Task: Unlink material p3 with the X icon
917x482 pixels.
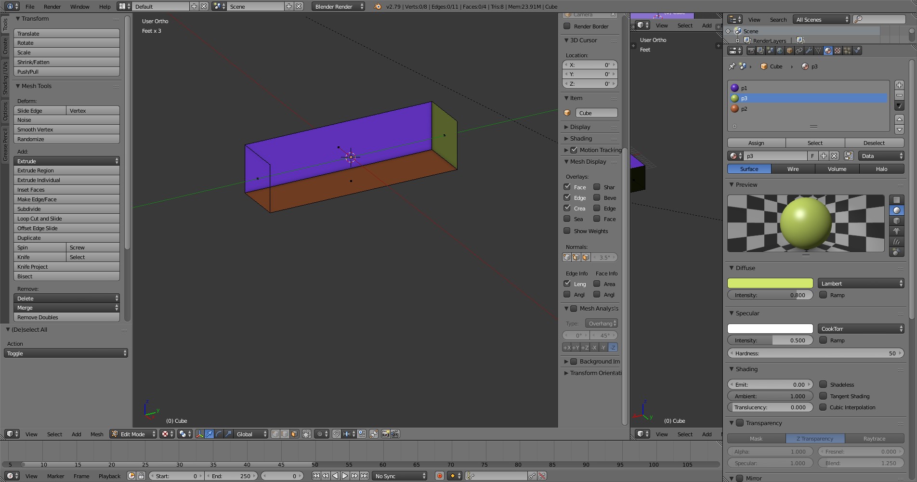Action: (x=834, y=156)
